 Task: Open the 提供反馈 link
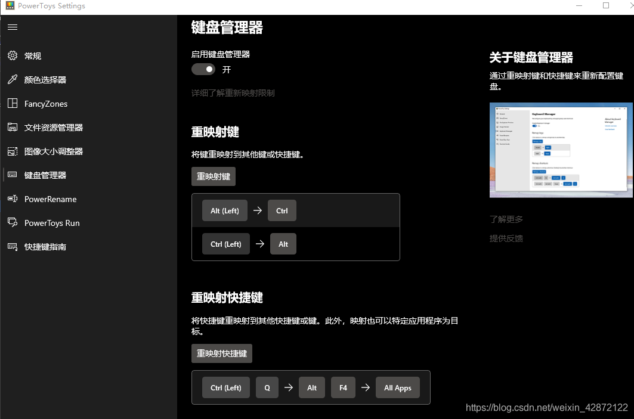click(506, 238)
